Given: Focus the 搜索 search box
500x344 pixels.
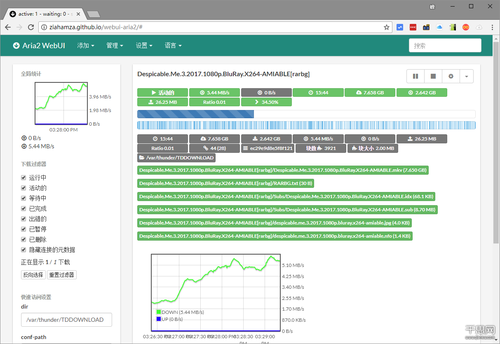Looking at the screenshot, I should click(445, 45).
